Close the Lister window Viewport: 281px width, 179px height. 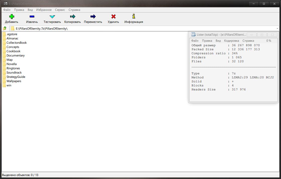point(272,35)
